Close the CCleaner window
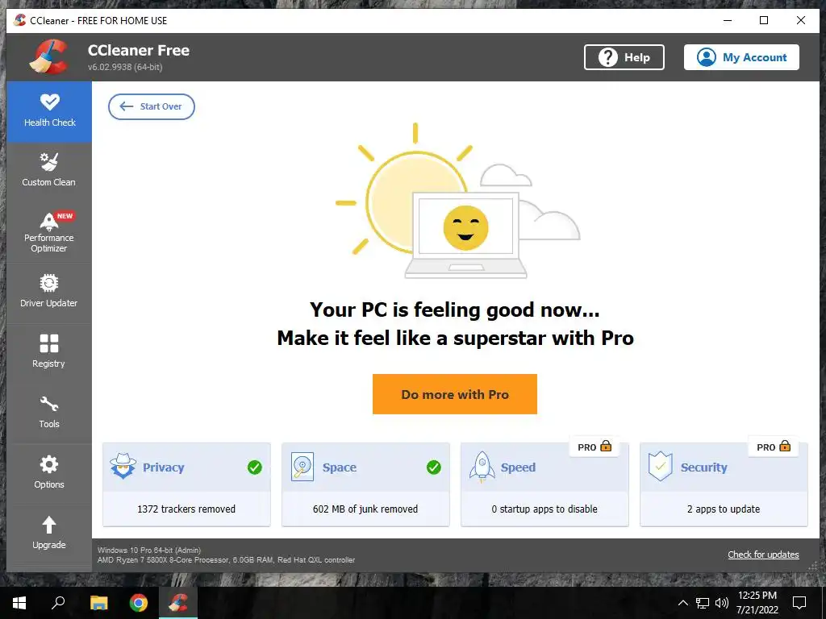The image size is (826, 619). [x=801, y=20]
